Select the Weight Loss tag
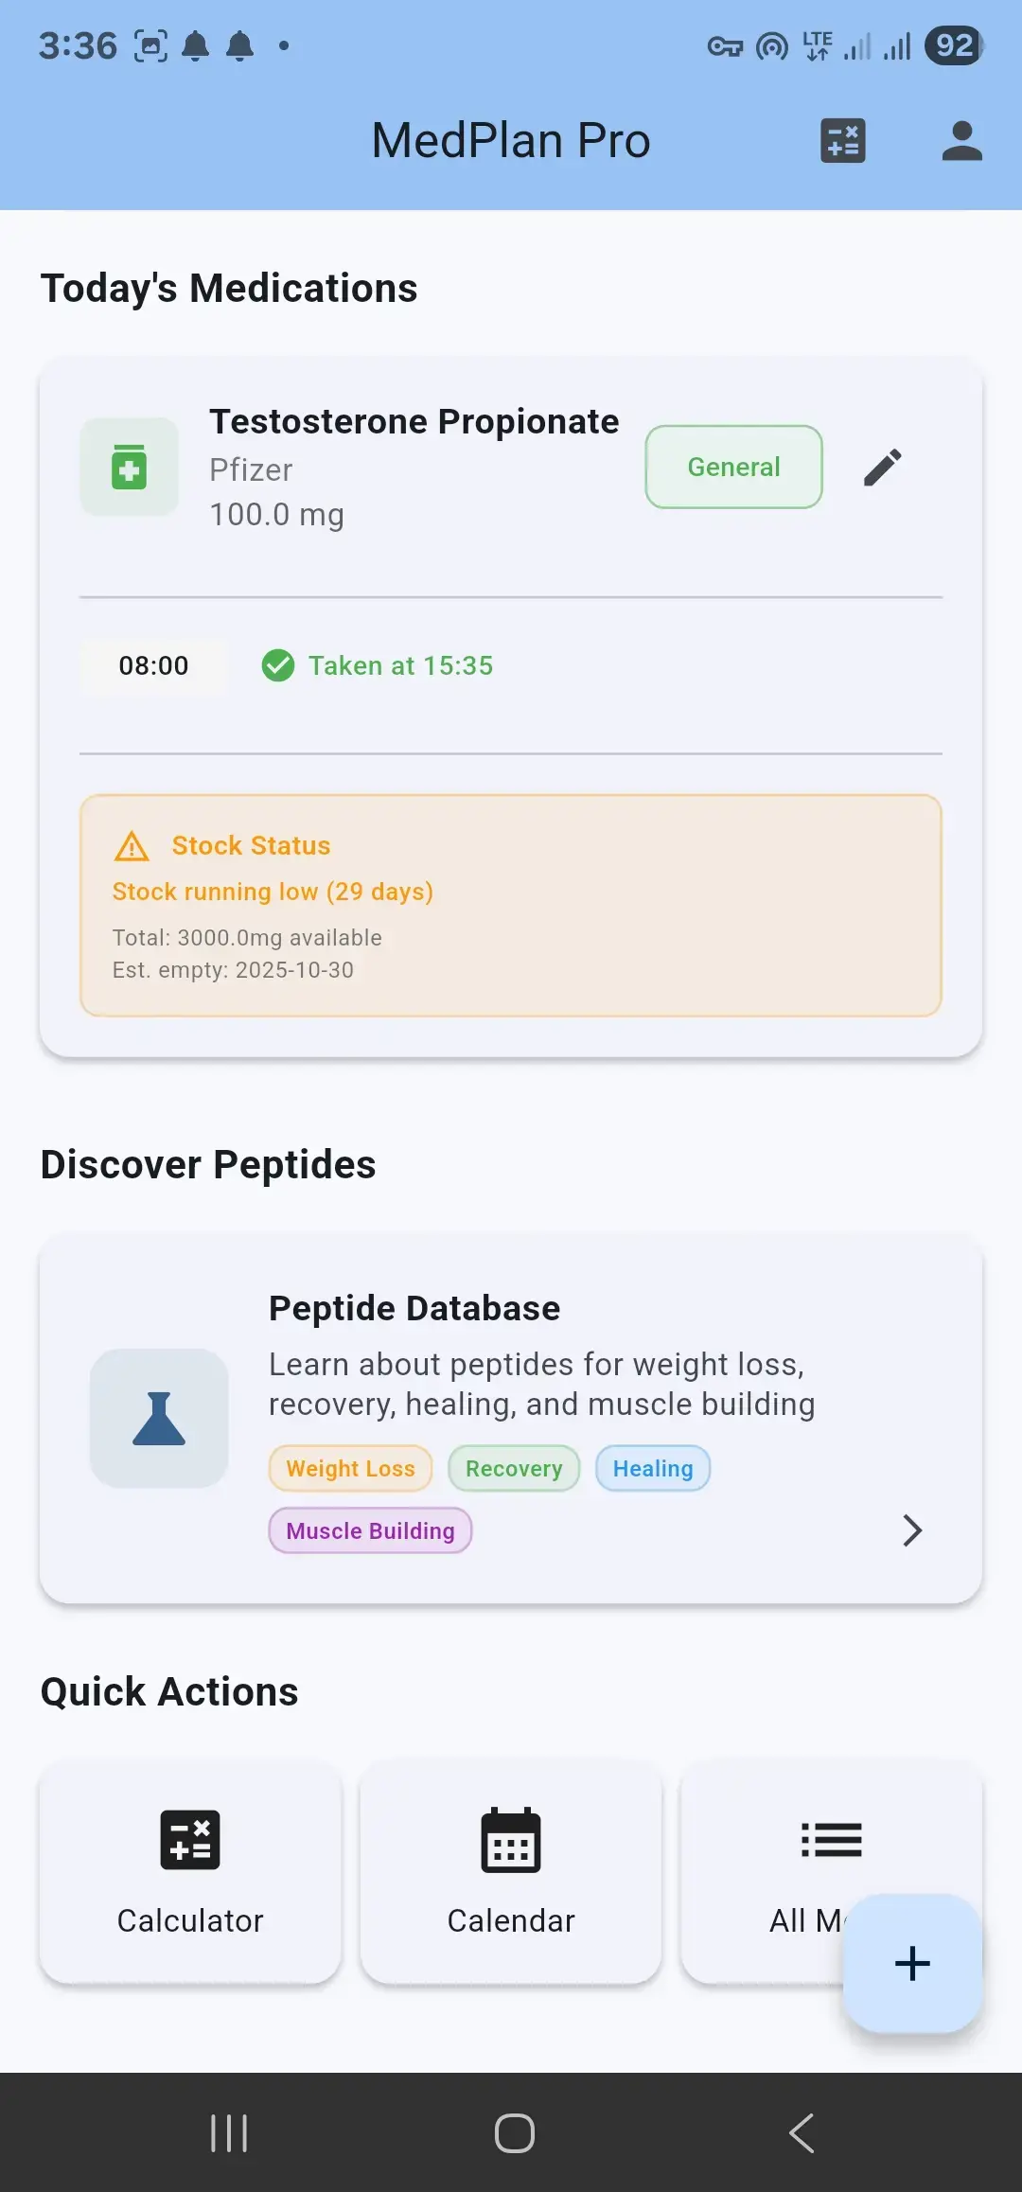 pyautogui.click(x=350, y=1469)
